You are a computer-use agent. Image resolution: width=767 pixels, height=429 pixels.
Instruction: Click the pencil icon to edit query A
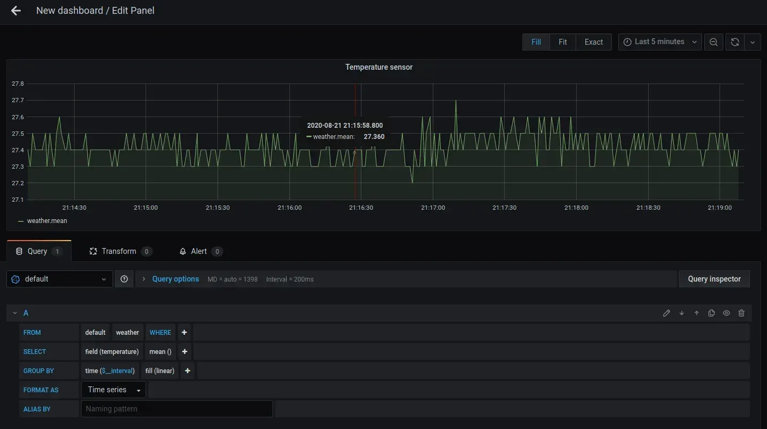pyautogui.click(x=666, y=313)
